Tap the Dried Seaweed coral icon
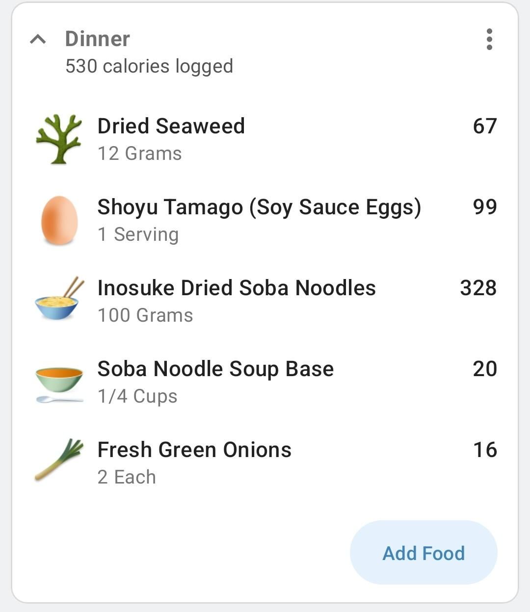The height and width of the screenshot is (612, 530). 59,139
